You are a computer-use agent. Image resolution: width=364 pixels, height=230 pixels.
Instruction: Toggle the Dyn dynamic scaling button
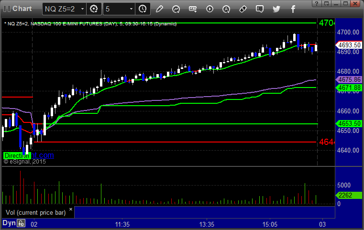(9, 223)
